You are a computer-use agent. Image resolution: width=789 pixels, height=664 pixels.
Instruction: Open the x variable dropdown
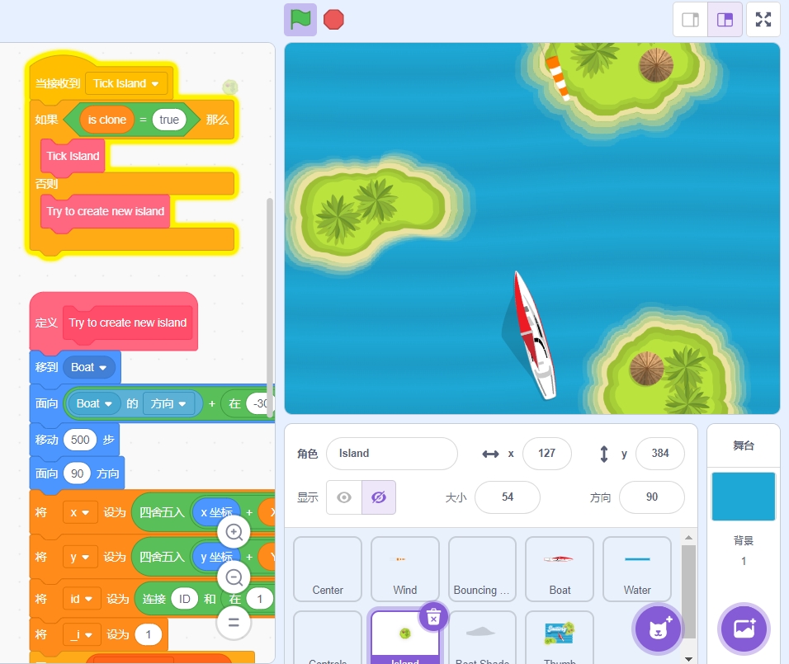[x=80, y=512]
